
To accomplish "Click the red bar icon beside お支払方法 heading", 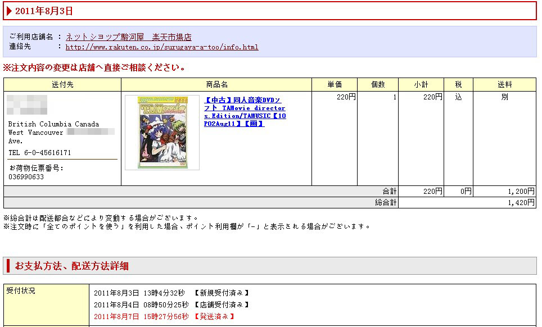I will coord(8,266).
